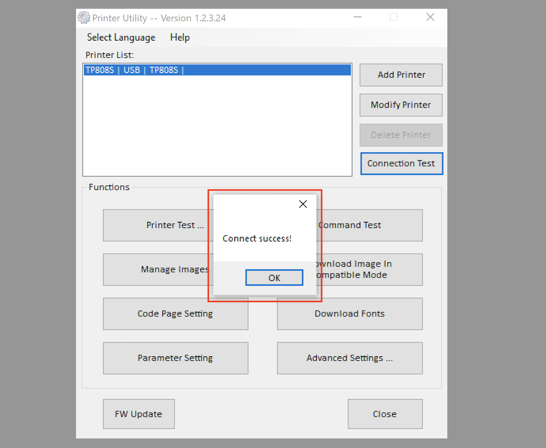Image resolution: width=546 pixels, height=448 pixels.
Task: Click the Download Fonts button
Action: tap(350, 314)
